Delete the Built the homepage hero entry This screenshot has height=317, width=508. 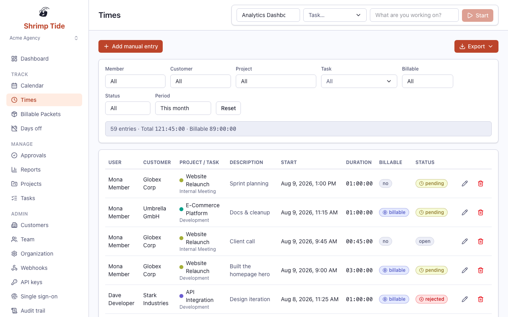481,270
